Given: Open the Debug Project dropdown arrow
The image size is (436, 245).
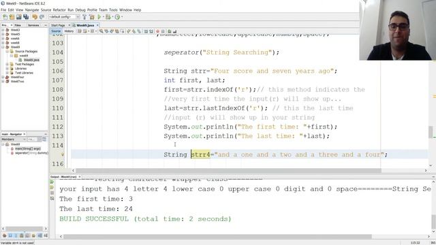Looking at the screenshot, I should pos(112,17).
